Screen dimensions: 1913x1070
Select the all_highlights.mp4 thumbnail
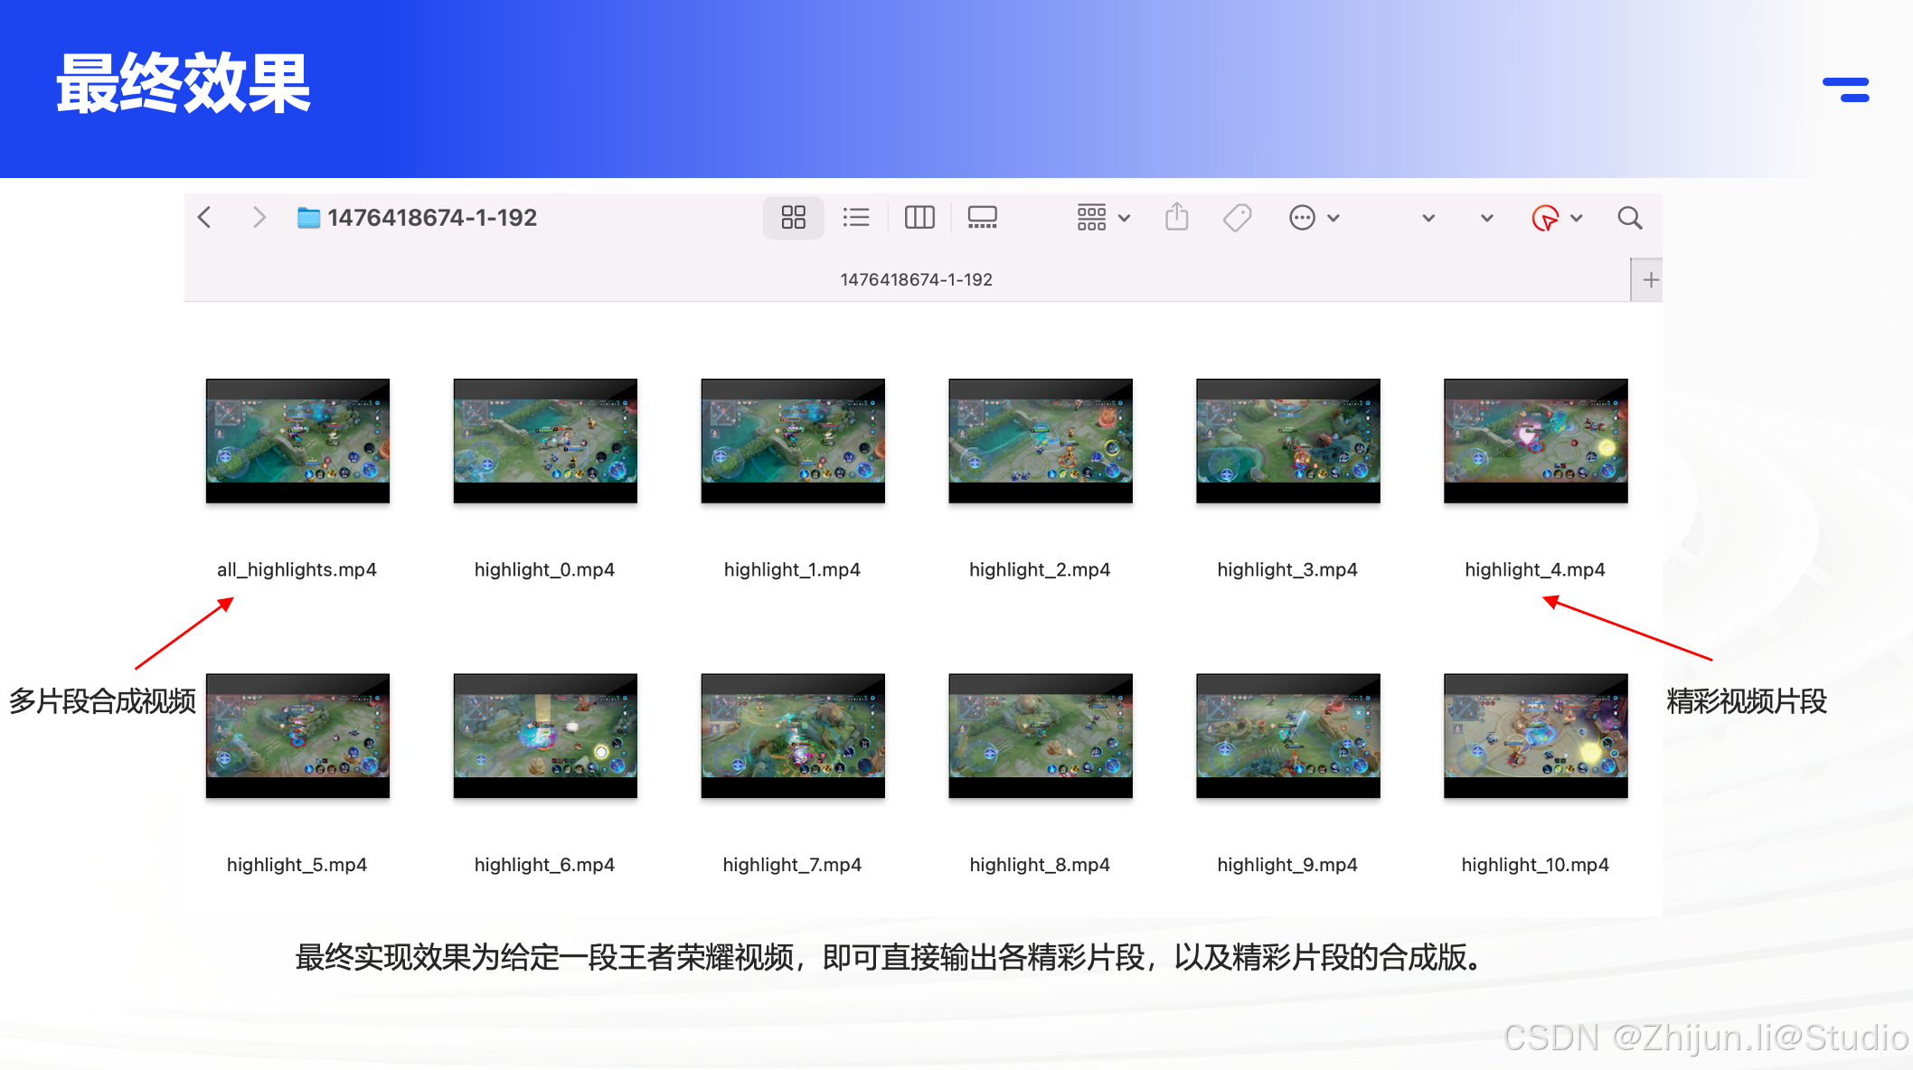coord(297,441)
